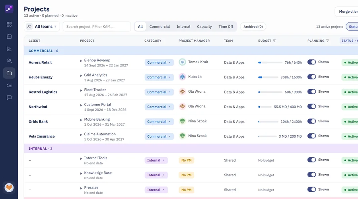
Task: Select the Capacity tab
Action: 204,27
